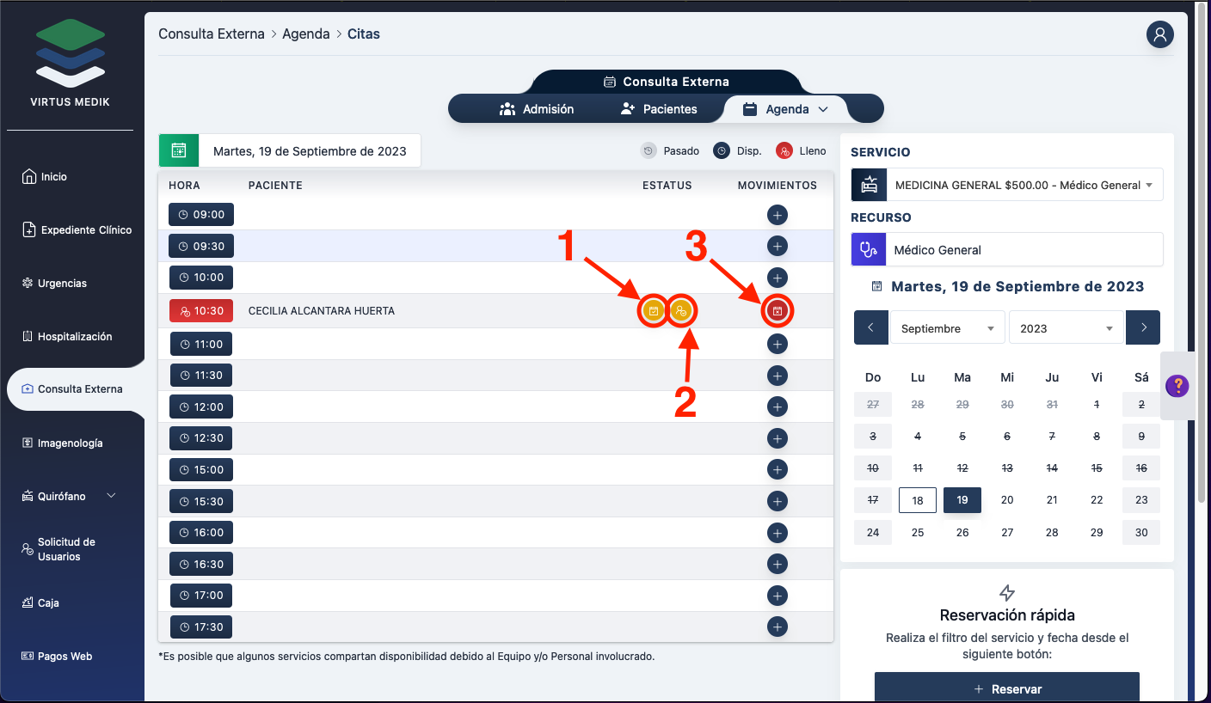Click the Reservar button
This screenshot has width=1211, height=703.
[1006, 688]
